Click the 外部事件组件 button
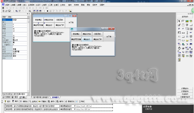The image size is (194, 113). tap(185, 97)
